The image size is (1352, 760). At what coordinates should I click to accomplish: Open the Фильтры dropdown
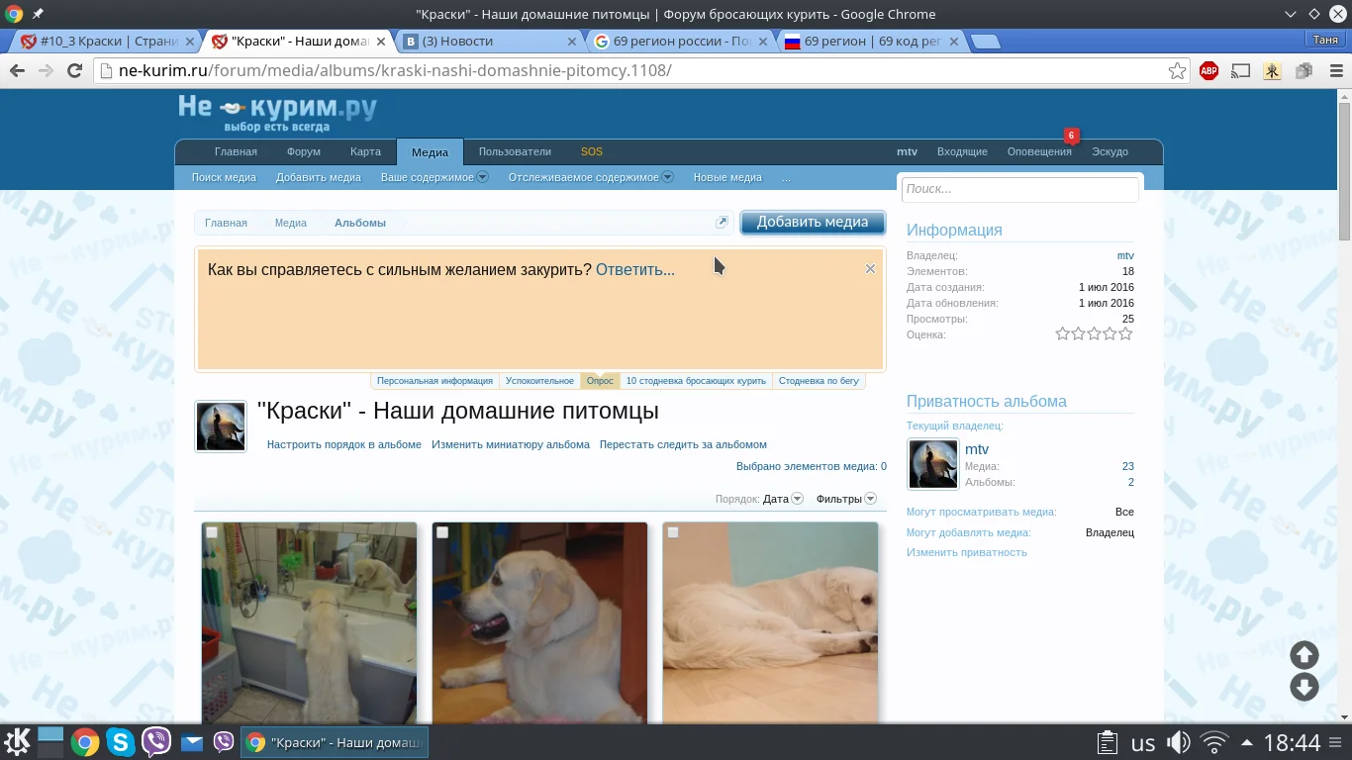click(845, 499)
